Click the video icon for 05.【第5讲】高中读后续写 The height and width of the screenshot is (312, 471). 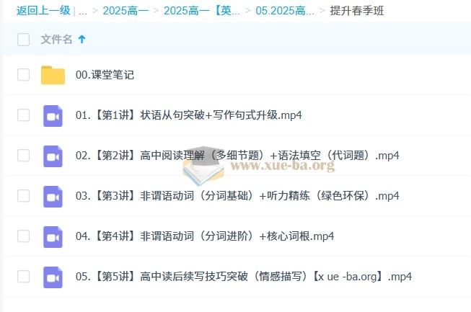tap(53, 277)
